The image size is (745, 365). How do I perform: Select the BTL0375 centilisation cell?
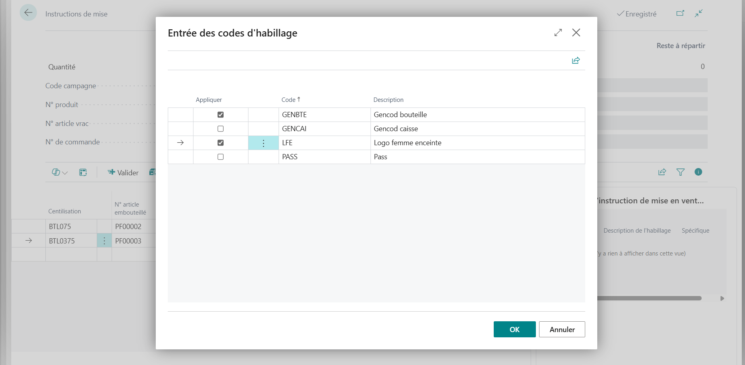pyautogui.click(x=71, y=241)
